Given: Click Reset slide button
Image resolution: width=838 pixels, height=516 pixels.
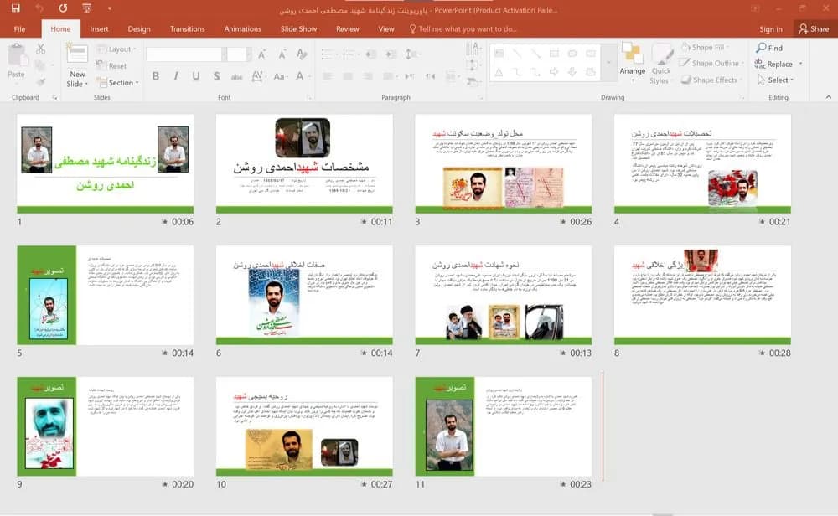Looking at the screenshot, I should [x=111, y=65].
